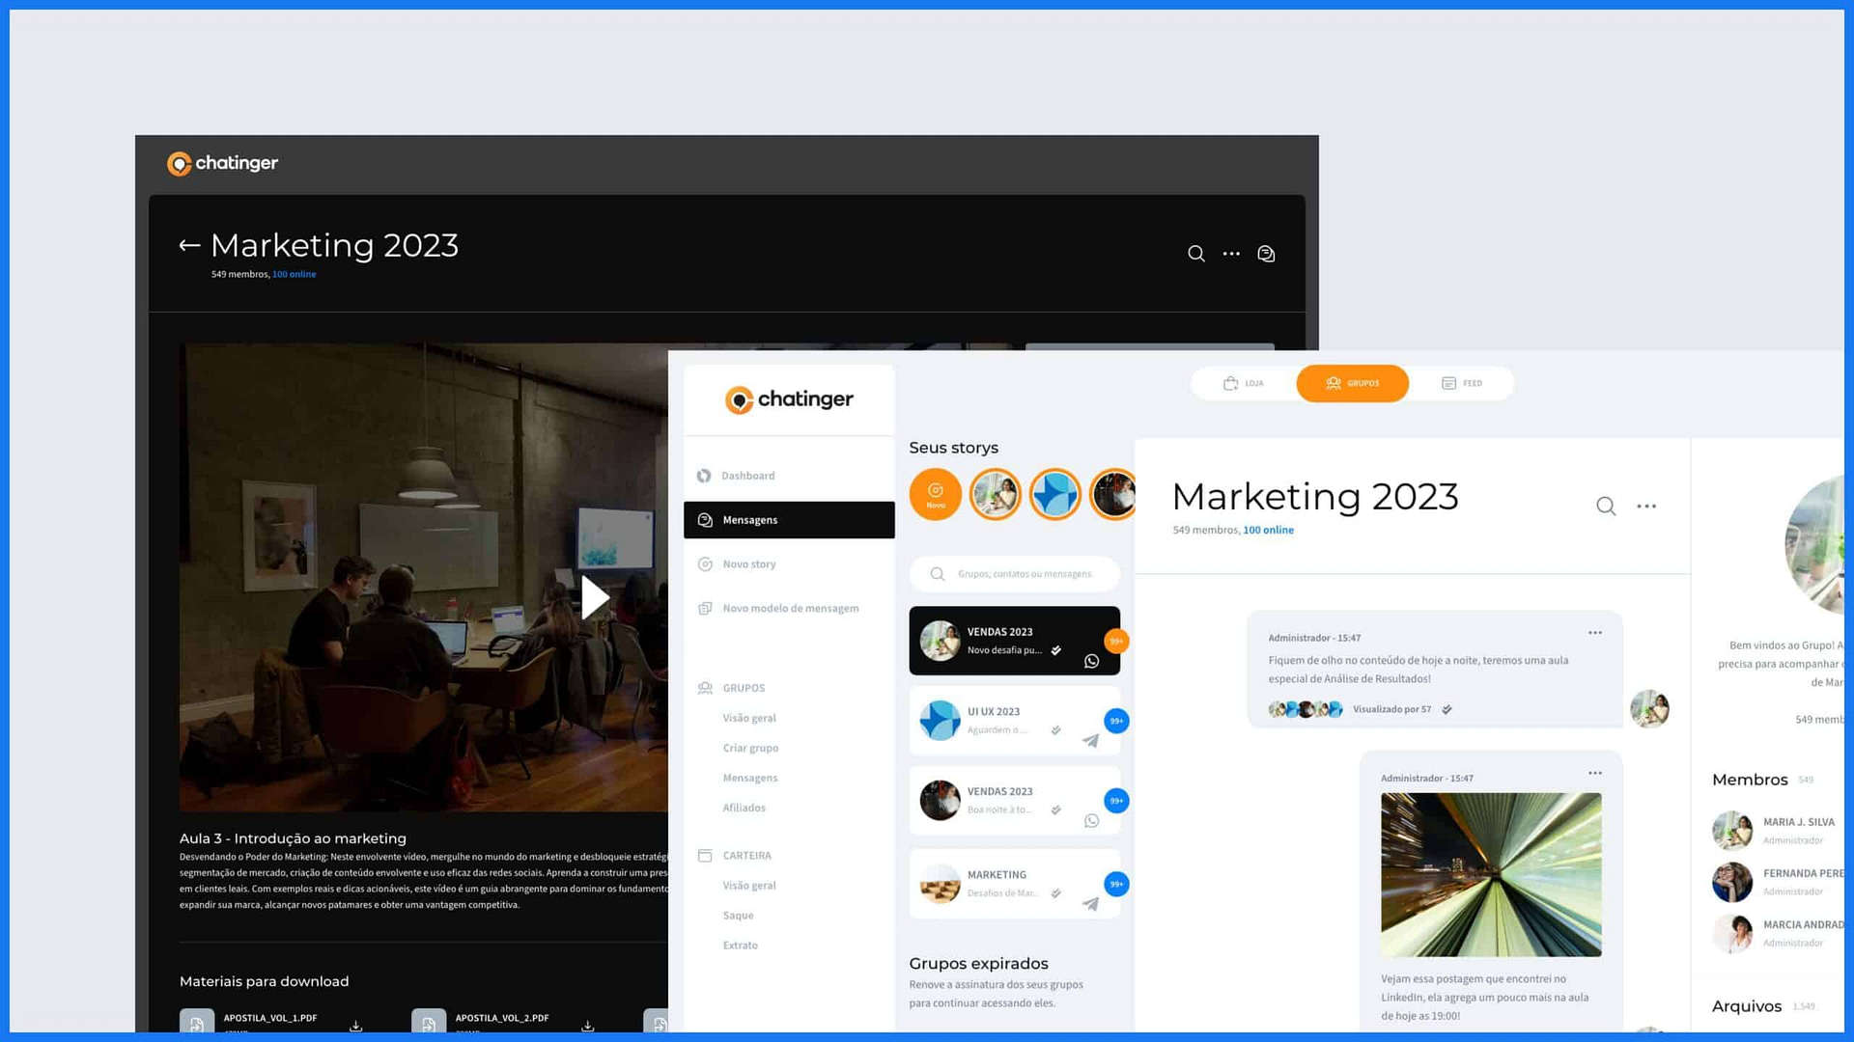Open search in the dark Marketing 2023 header
The height and width of the screenshot is (1042, 1854).
coord(1195,254)
